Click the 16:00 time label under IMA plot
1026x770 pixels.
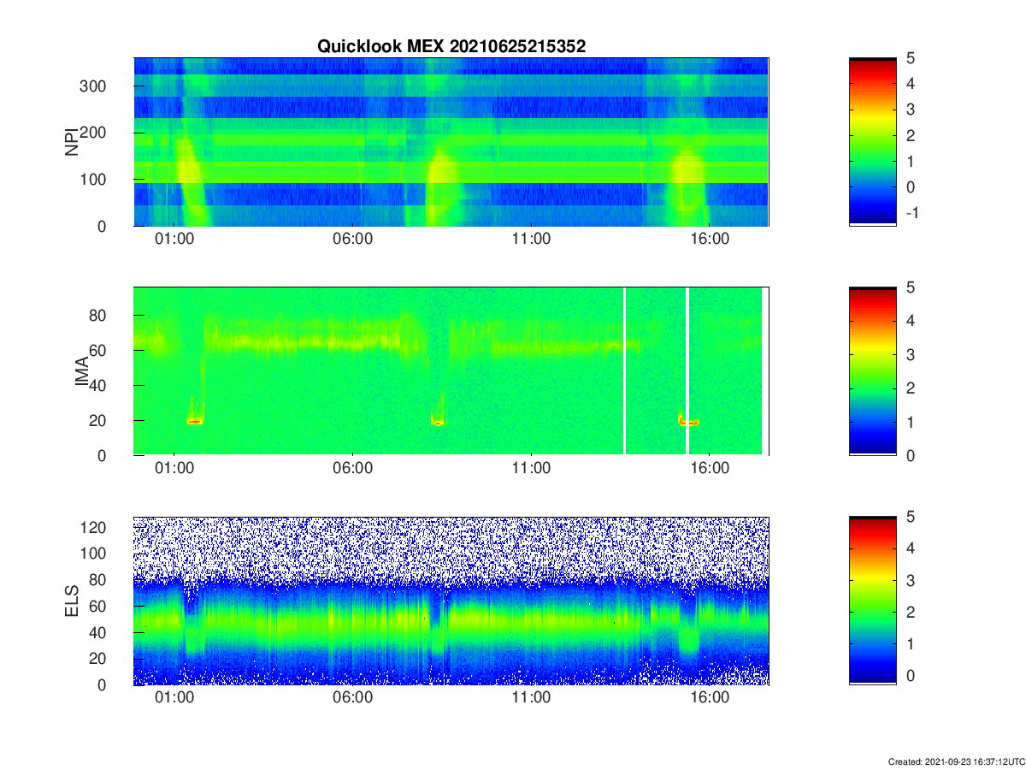coord(710,469)
